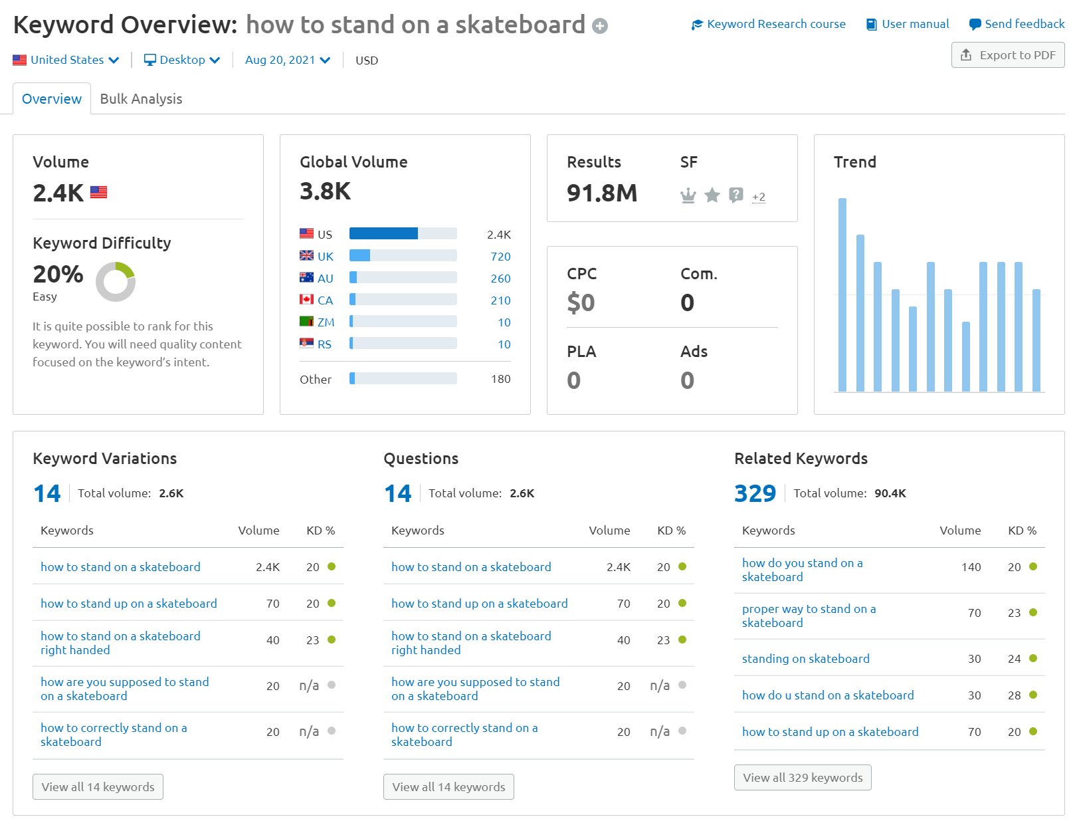
Task: Click the View all 329 keywords button
Action: click(x=803, y=778)
